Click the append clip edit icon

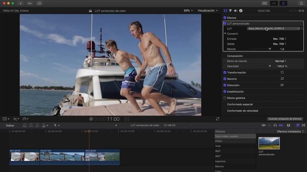coord(37,125)
